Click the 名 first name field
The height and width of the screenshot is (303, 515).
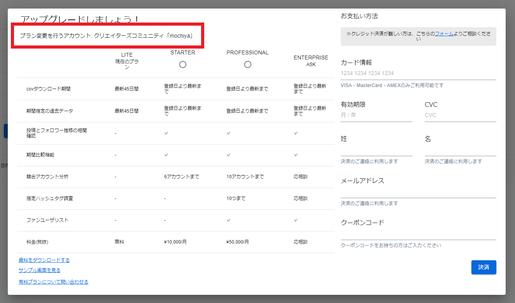[x=460, y=150]
